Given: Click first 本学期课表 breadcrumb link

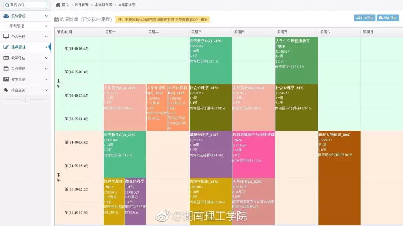Looking at the screenshot, I should (x=103, y=4).
